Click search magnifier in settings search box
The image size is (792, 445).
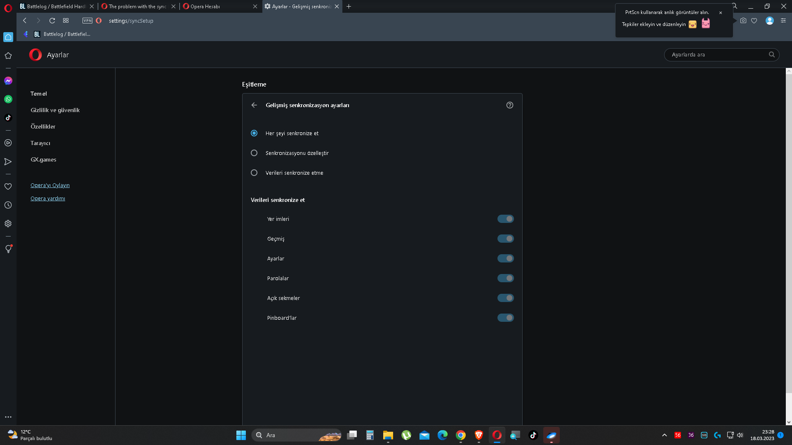tap(772, 54)
